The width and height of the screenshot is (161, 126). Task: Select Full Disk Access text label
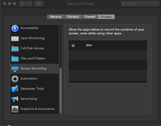[32, 48]
